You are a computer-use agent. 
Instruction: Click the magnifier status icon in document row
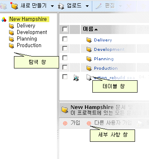pyautogui.click(x=76, y=78)
